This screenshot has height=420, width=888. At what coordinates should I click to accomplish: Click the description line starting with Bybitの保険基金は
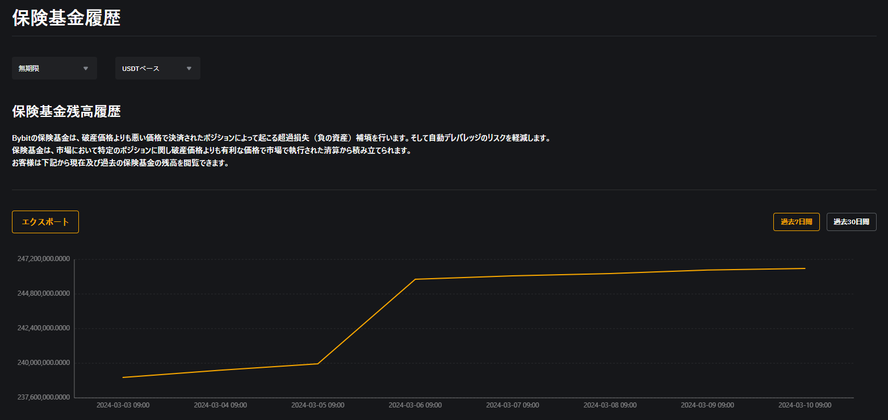282,138
